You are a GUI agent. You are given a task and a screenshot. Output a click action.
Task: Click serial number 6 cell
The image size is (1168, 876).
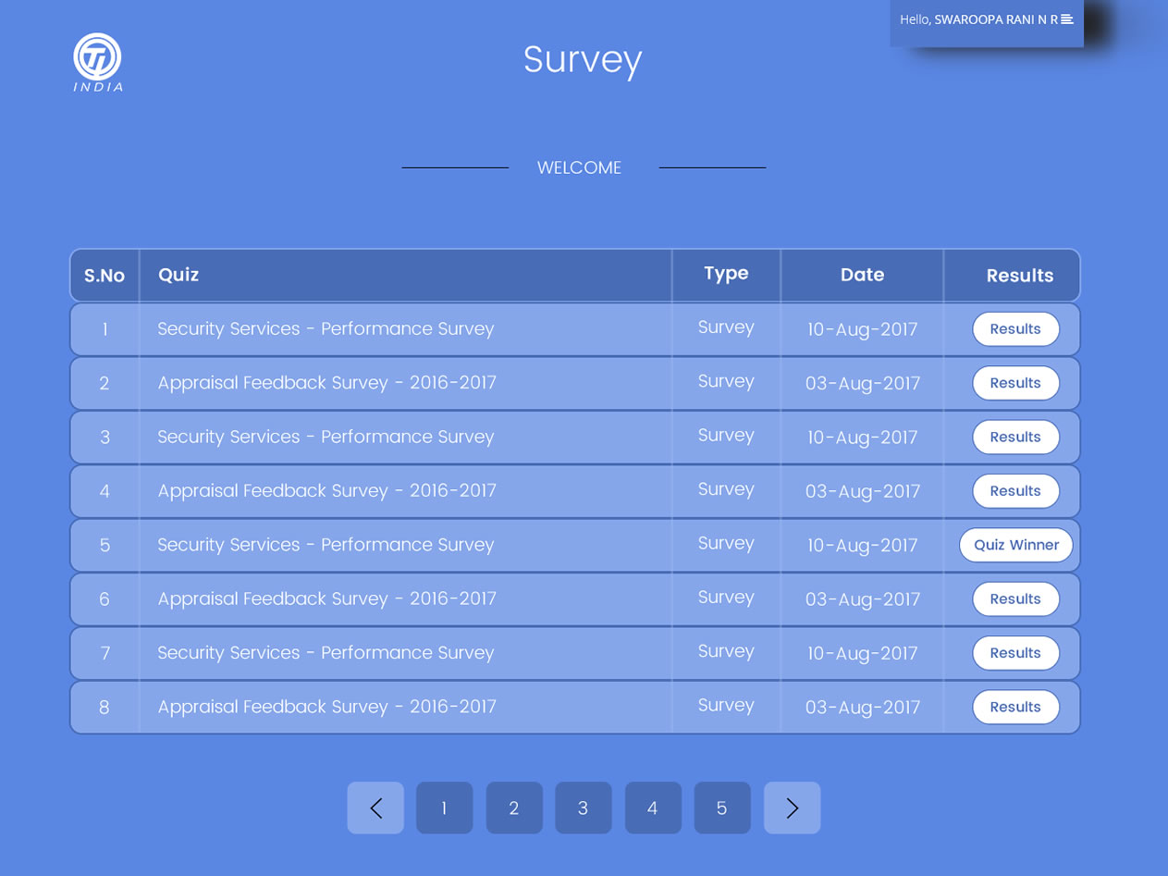tap(105, 599)
